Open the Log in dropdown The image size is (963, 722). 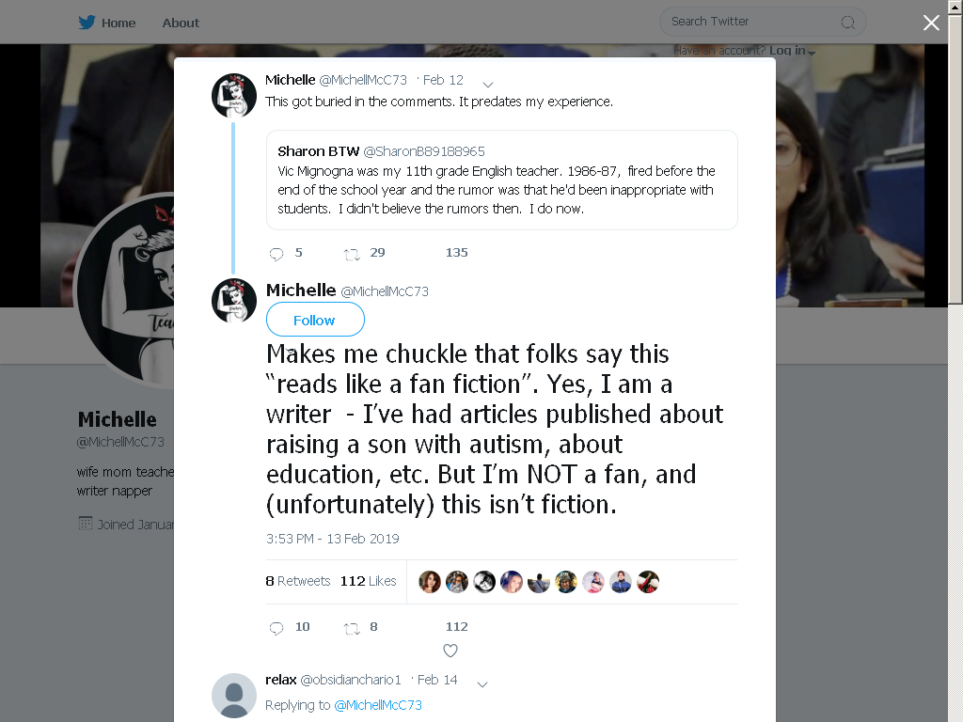(x=792, y=51)
